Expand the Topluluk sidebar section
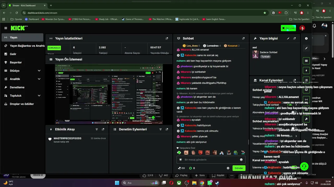Image resolution: width=334 pixels, height=187 pixels. click(39, 96)
